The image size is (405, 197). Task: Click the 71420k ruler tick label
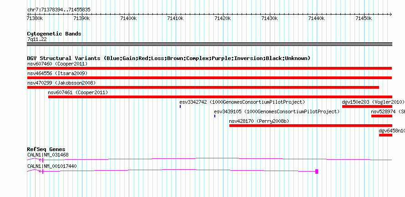coord(223,18)
